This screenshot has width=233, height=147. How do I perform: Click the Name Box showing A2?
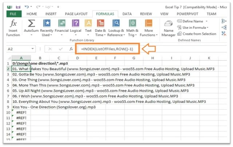click(x=19, y=49)
